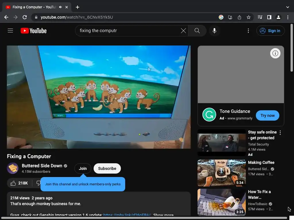
Task: Open the mhy.link URL in description
Action: pyautogui.click(x=127, y=215)
